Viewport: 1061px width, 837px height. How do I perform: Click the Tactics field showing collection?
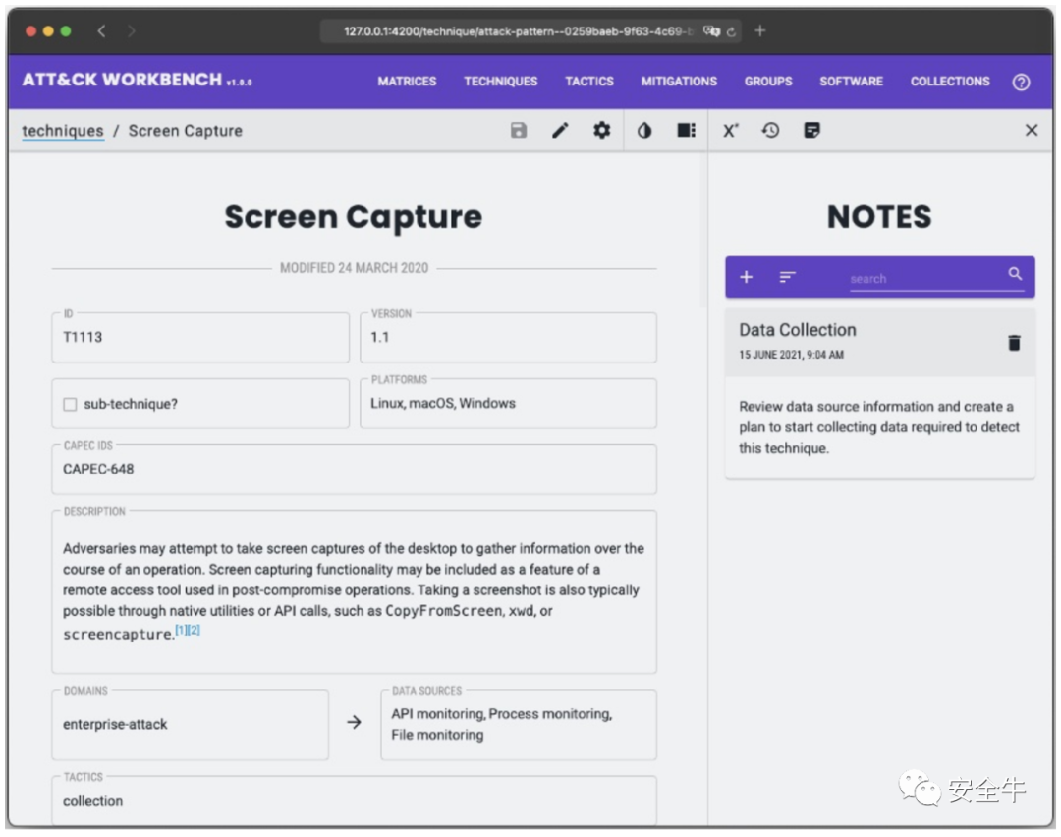tap(354, 801)
